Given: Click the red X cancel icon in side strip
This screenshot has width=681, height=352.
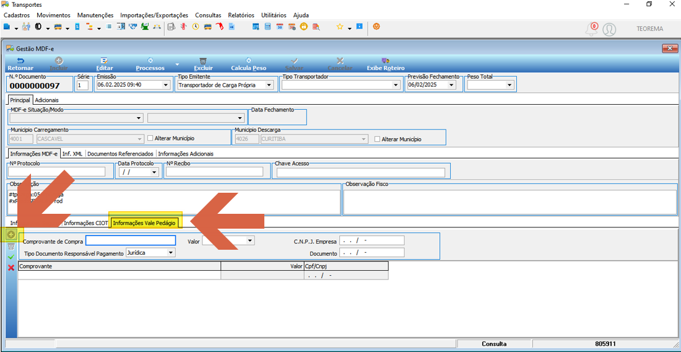Looking at the screenshot, I should tap(12, 268).
